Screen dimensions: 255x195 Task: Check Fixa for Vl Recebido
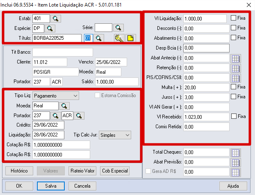click(234, 116)
